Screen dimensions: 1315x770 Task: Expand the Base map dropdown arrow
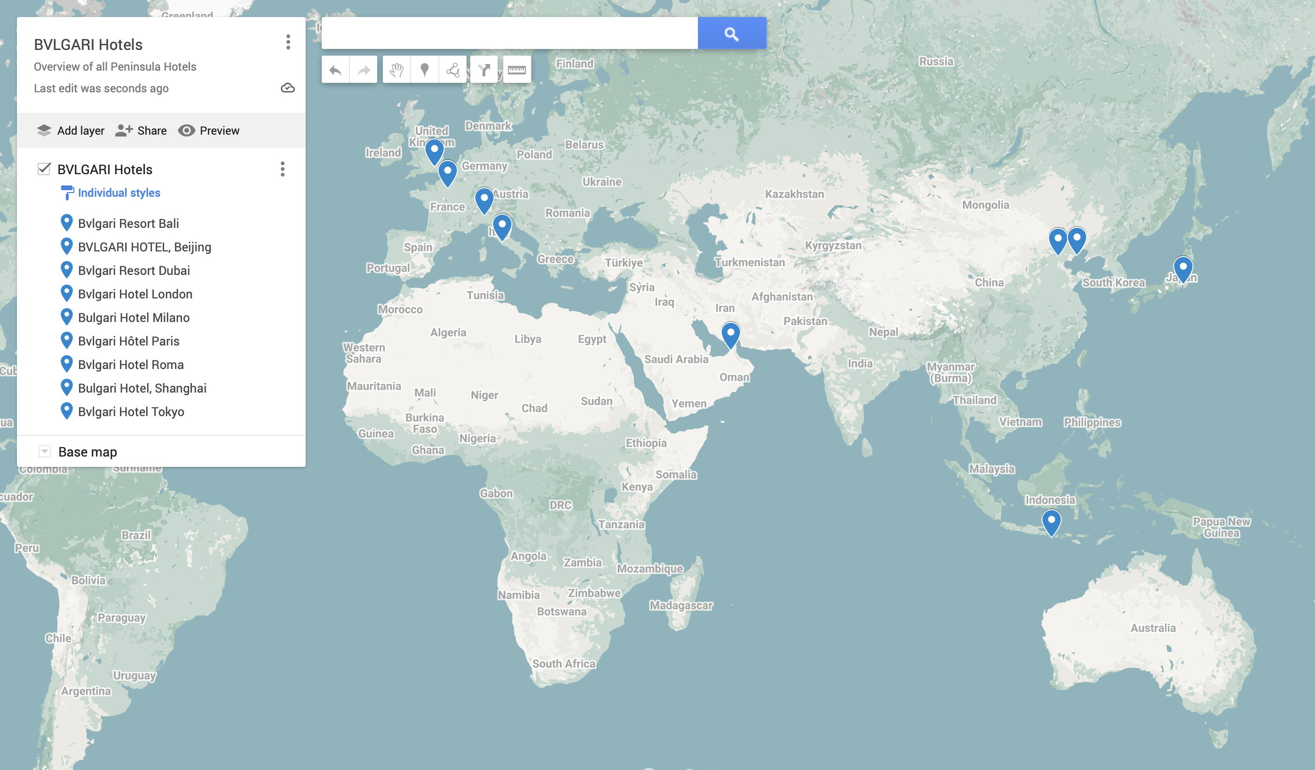point(45,452)
